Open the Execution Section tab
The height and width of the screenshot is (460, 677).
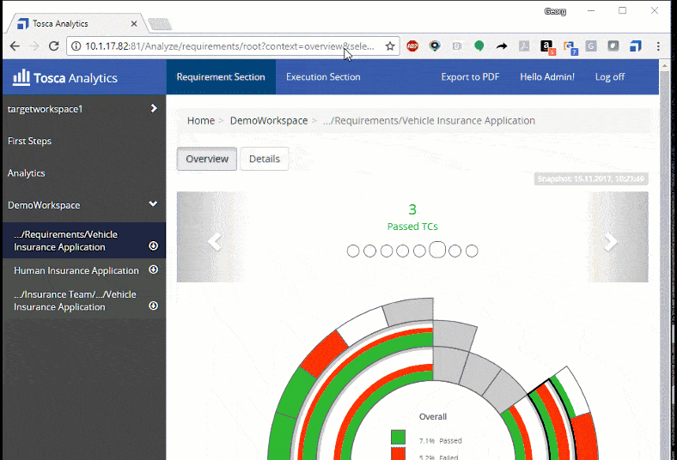pos(323,76)
